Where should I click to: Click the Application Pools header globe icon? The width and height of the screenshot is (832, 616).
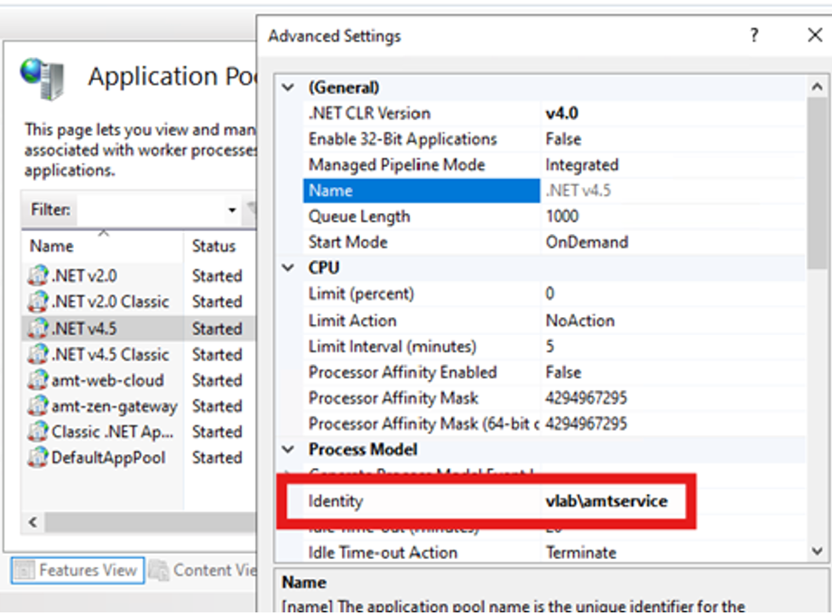(x=42, y=79)
